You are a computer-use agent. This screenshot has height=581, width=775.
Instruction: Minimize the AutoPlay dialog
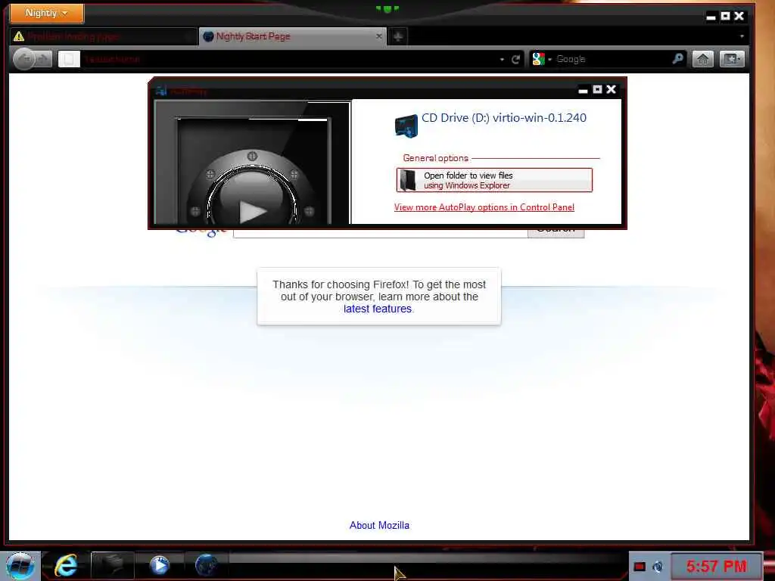[x=584, y=89]
